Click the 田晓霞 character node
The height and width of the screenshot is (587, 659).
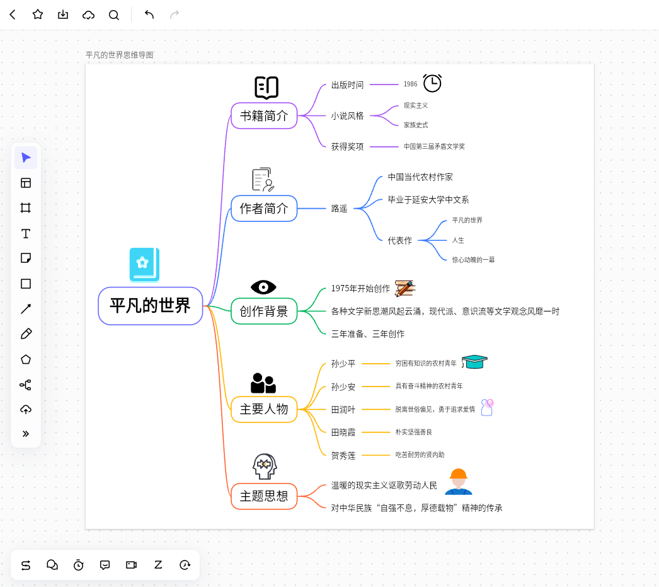click(x=343, y=433)
